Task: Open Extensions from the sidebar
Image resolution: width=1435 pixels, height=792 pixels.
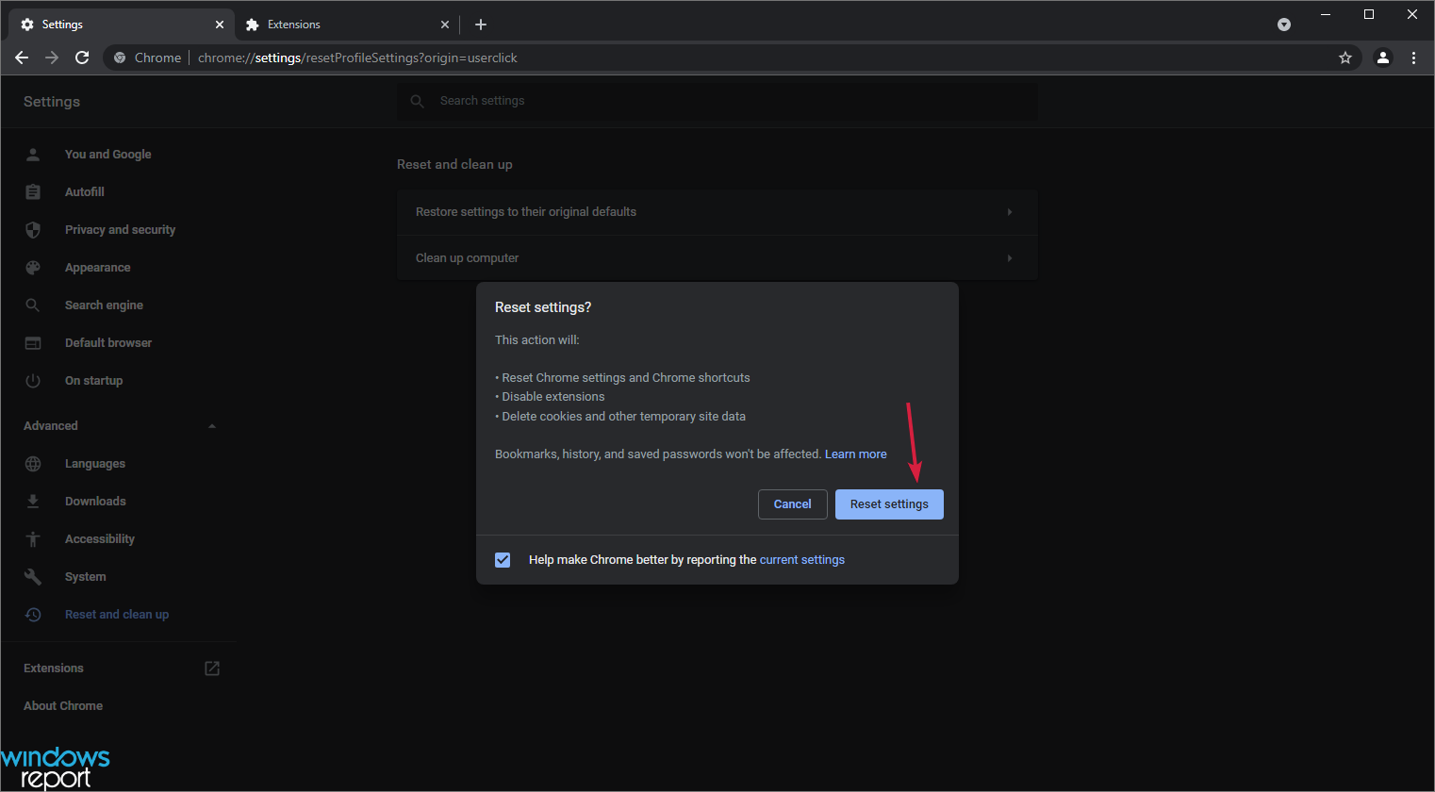Action: point(54,668)
